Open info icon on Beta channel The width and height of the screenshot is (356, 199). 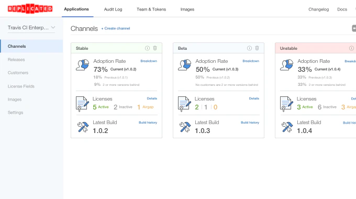(x=249, y=48)
